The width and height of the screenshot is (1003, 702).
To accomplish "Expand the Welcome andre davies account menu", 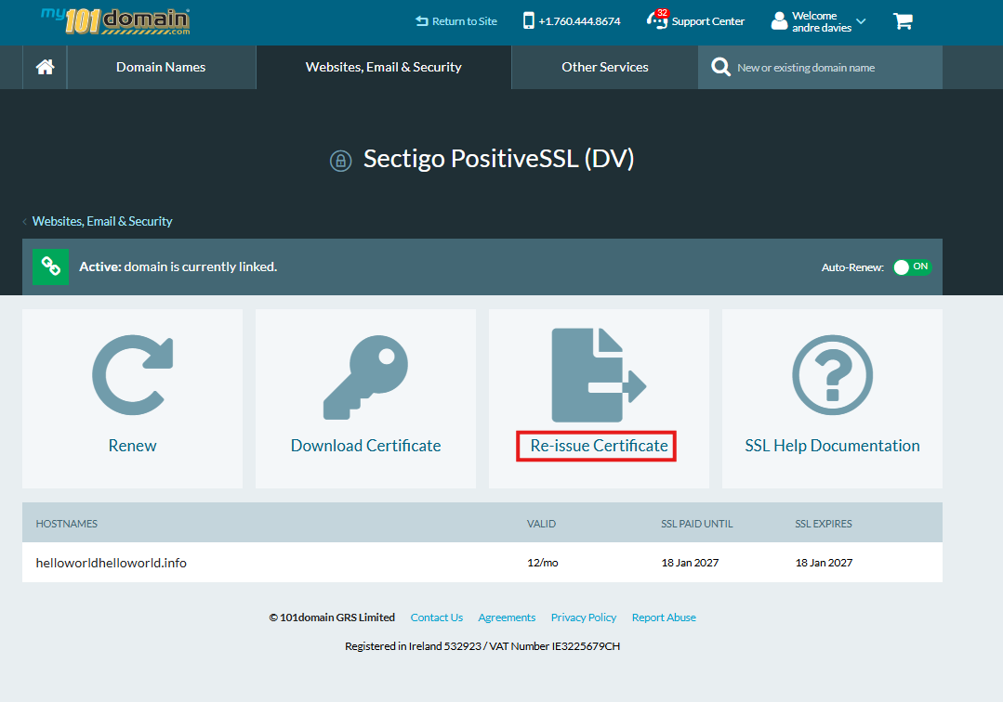I will [x=818, y=21].
